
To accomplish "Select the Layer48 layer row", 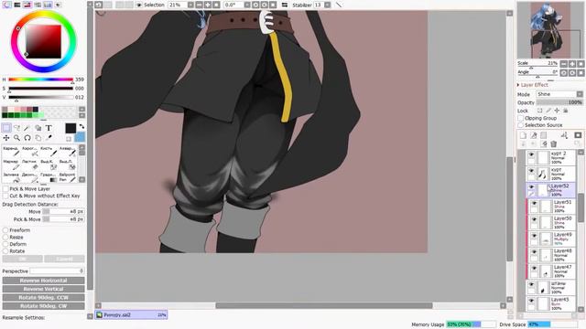I will (552, 255).
